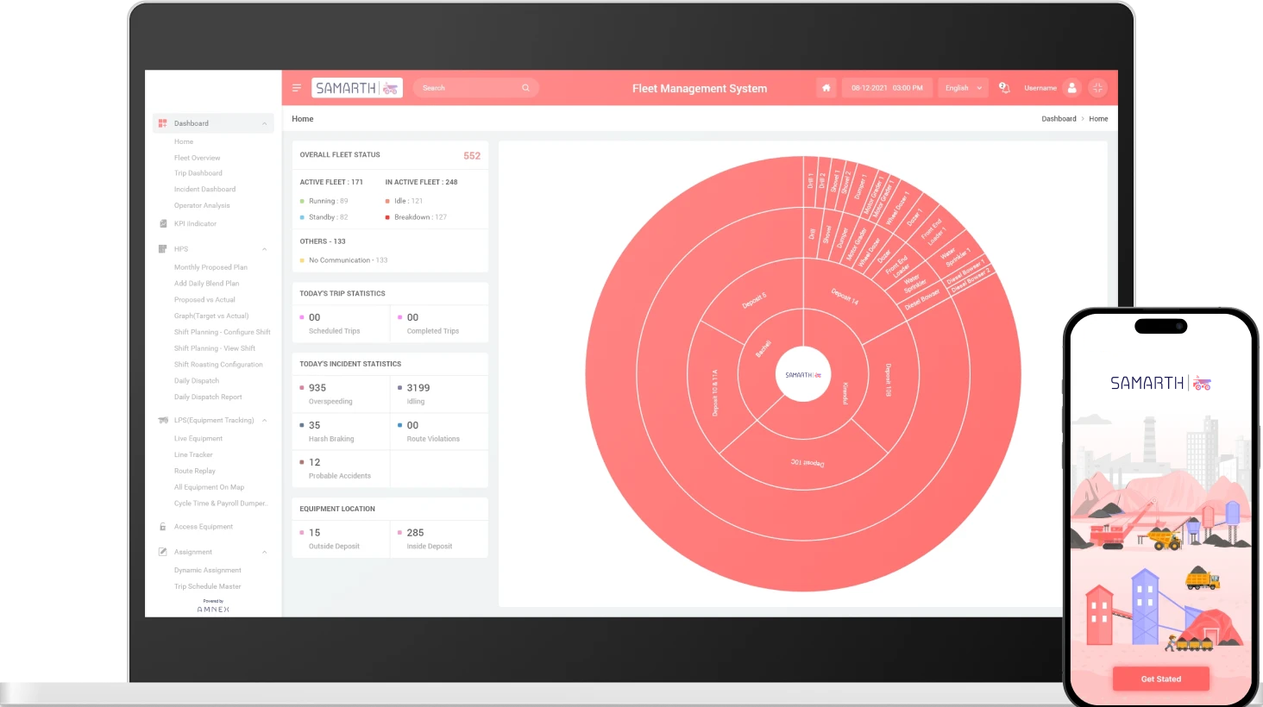Collapse the LPS(Equipment Tracking) chevron

pyautogui.click(x=264, y=421)
